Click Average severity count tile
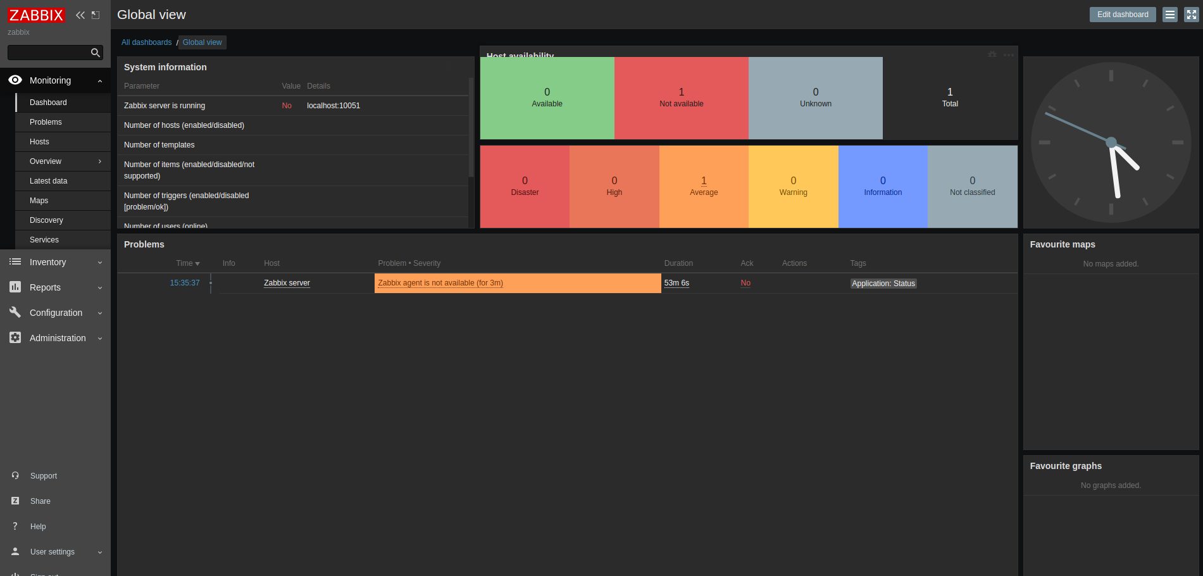 pyautogui.click(x=704, y=187)
